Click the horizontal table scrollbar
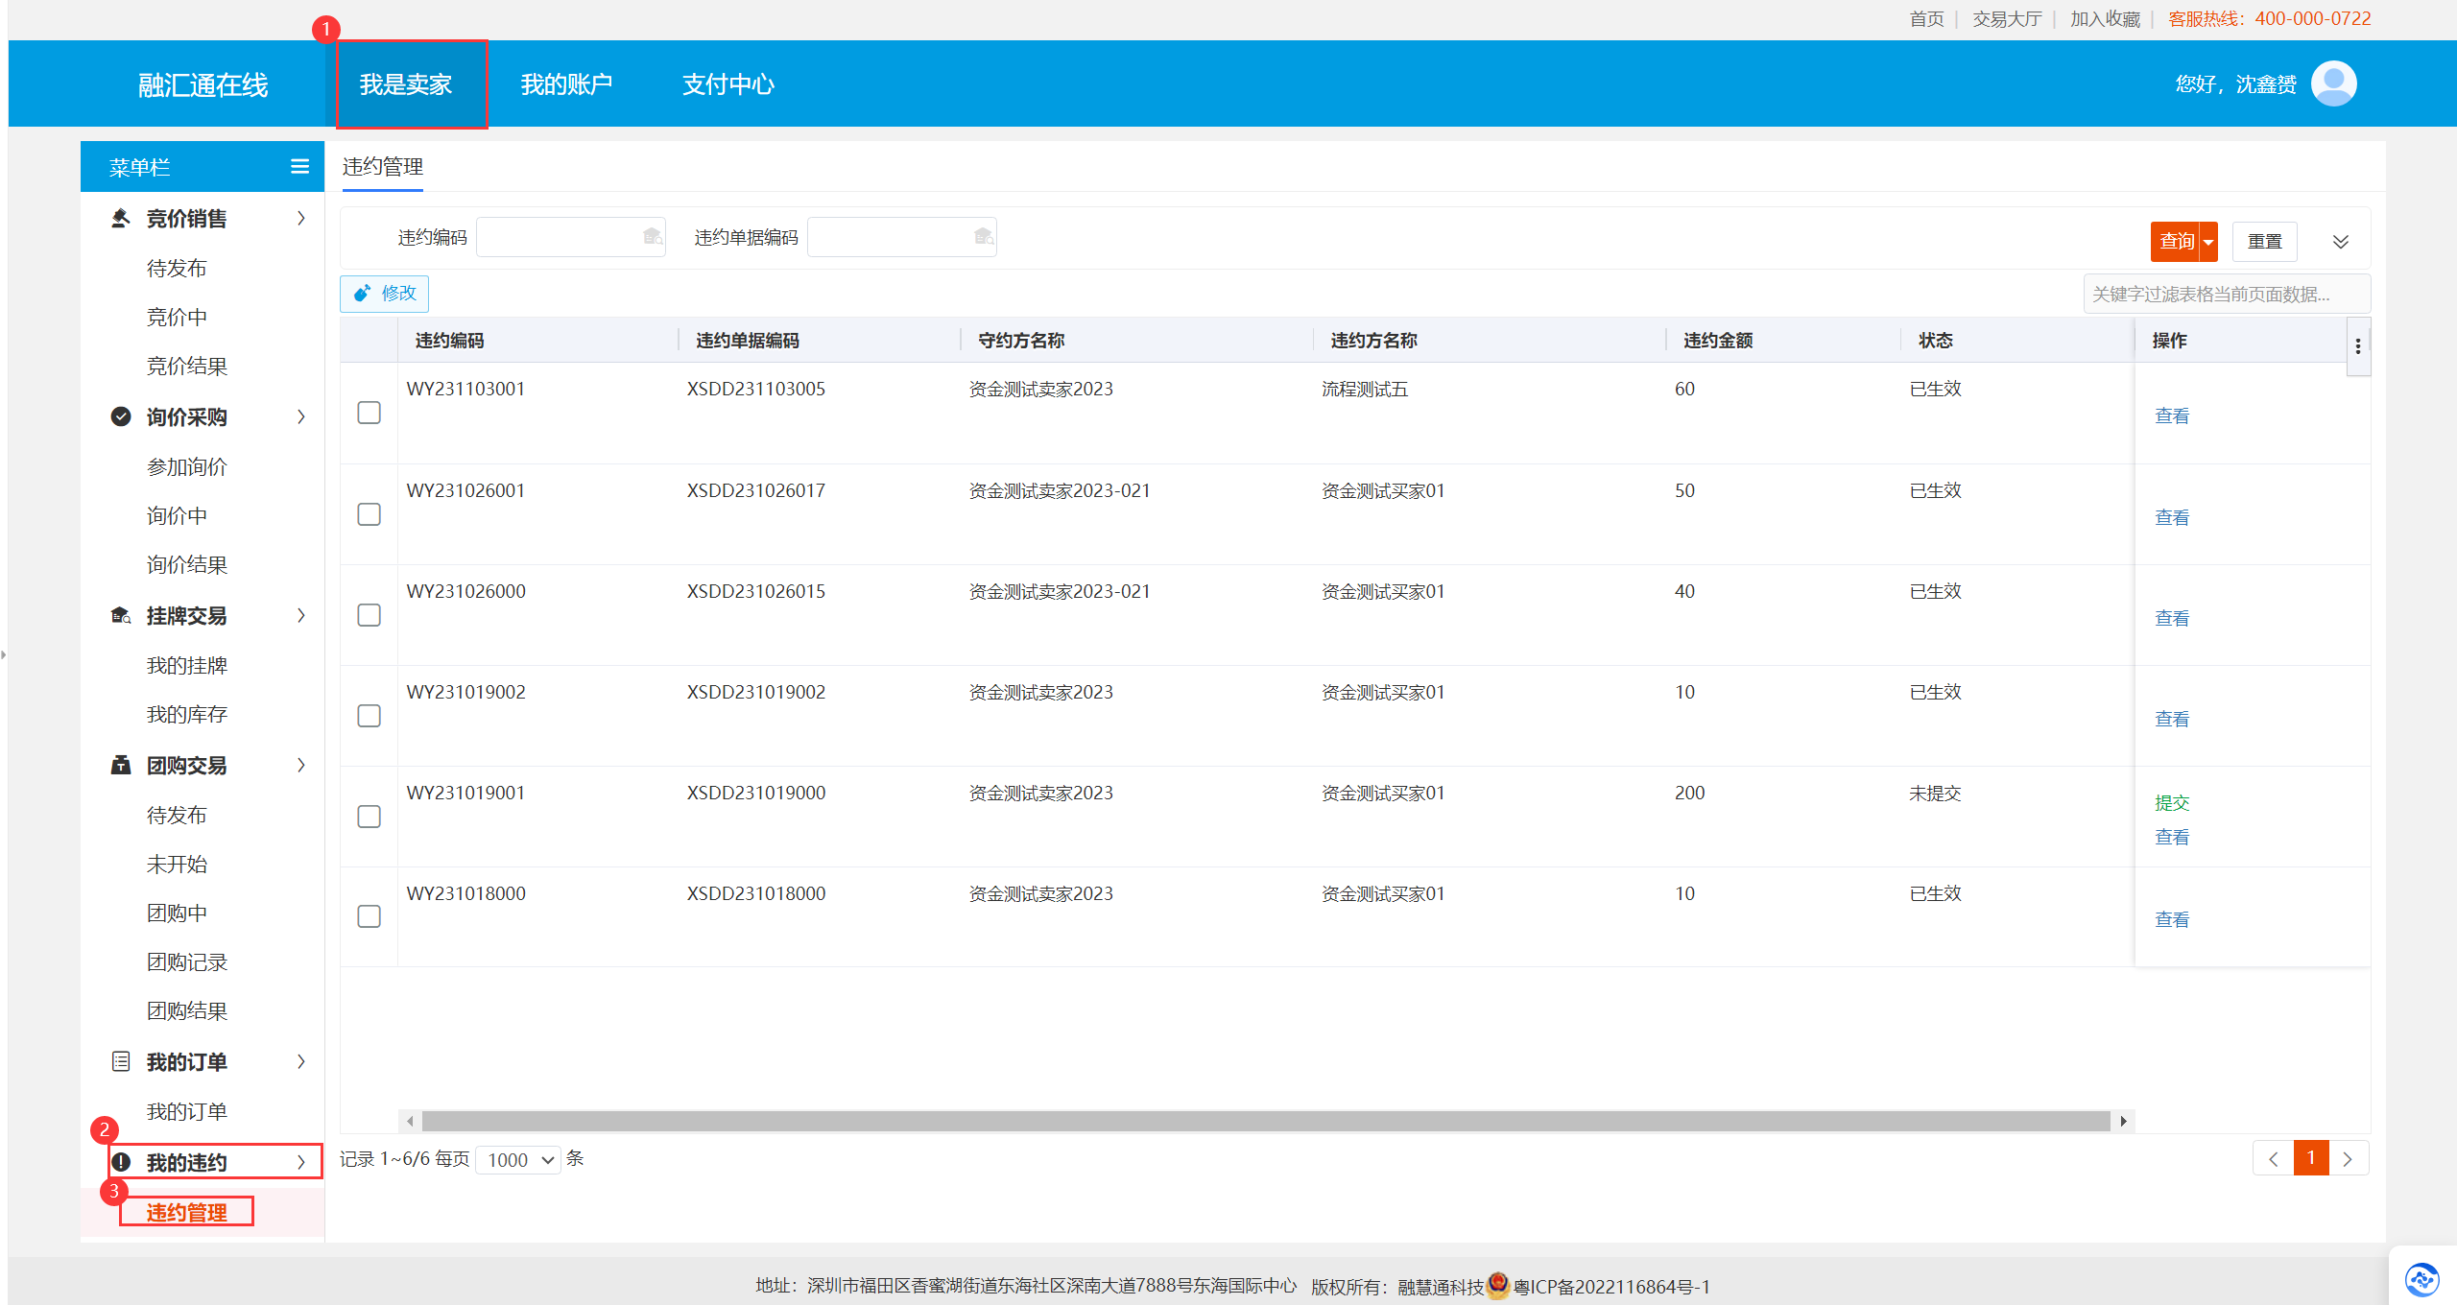Screen dimensions: 2457x1305 (x=1265, y=1121)
